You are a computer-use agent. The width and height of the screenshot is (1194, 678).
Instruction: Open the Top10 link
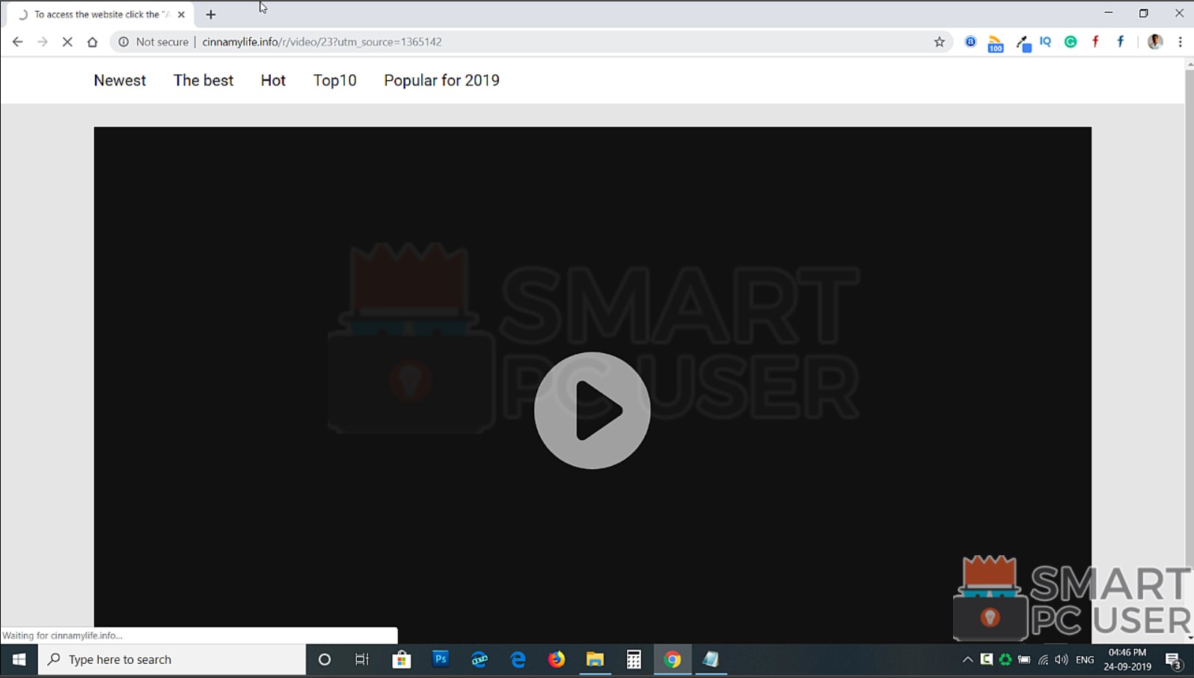pos(334,80)
